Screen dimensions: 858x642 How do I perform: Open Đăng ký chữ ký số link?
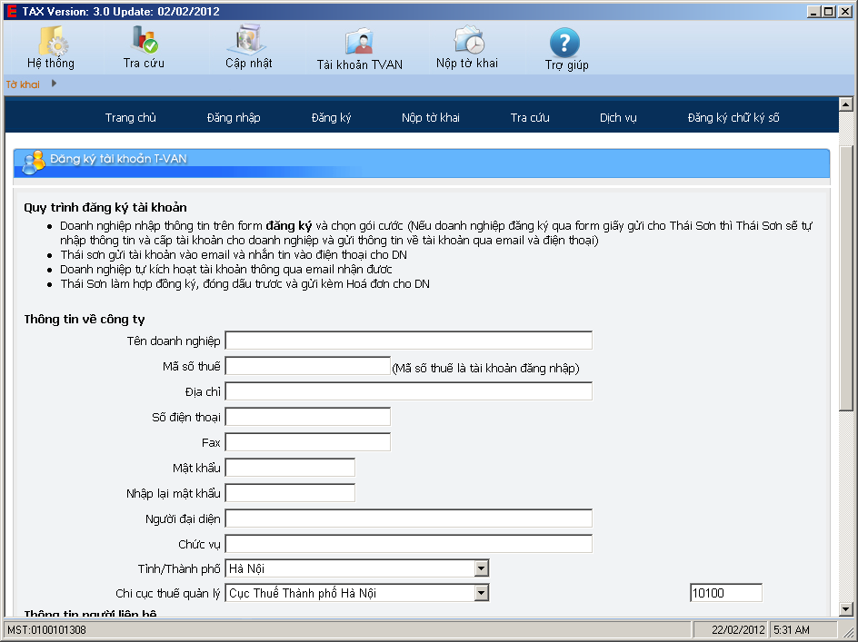733,117
